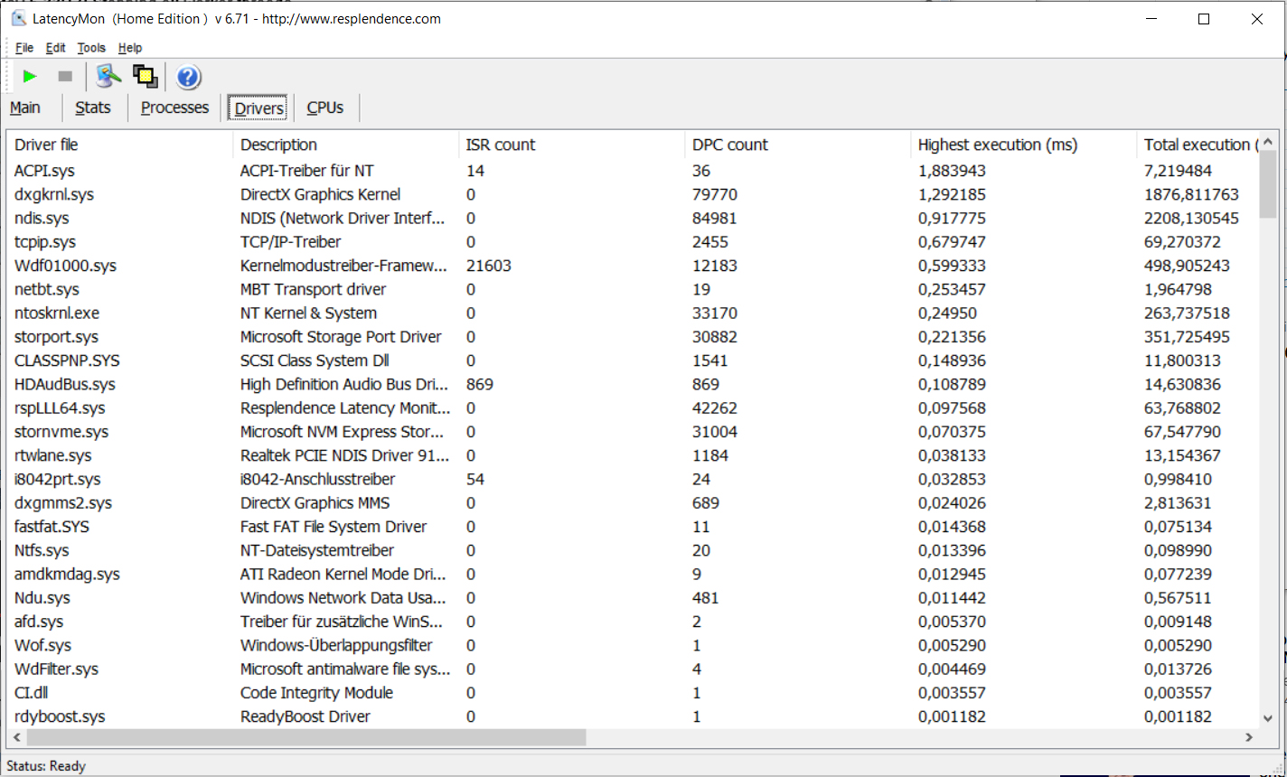The height and width of the screenshot is (777, 1287).
Task: Open the options icon in the toolbar
Action: [x=108, y=77]
